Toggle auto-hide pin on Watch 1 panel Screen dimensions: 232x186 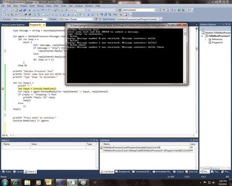point(94,140)
